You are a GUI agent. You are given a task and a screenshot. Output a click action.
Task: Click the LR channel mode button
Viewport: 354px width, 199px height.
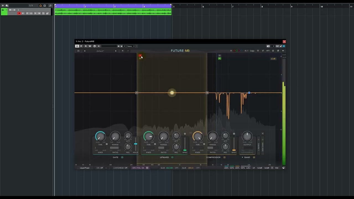(x=254, y=168)
